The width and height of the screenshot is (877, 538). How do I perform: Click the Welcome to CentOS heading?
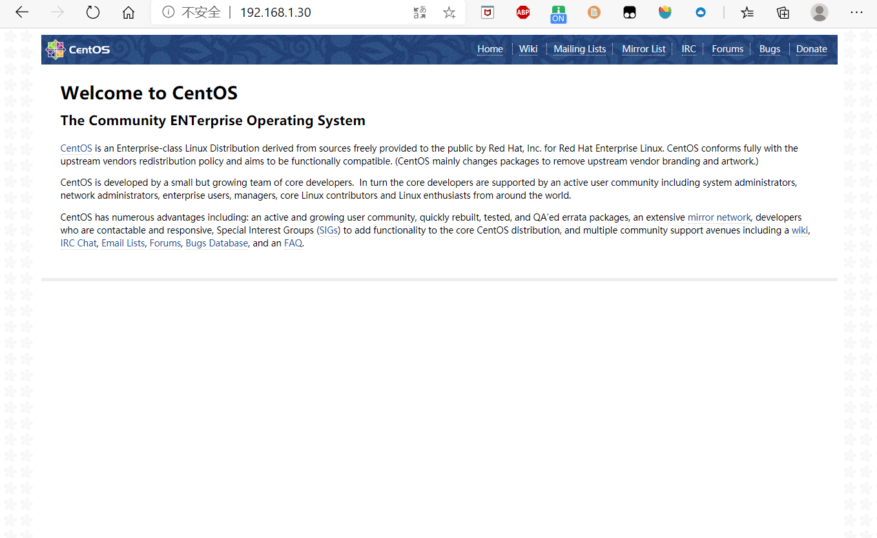(149, 93)
